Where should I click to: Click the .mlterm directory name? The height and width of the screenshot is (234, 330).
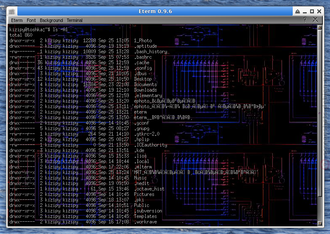(x=143, y=167)
